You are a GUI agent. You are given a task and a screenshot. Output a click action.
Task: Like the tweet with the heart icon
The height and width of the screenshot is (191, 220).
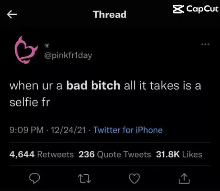click(x=134, y=179)
